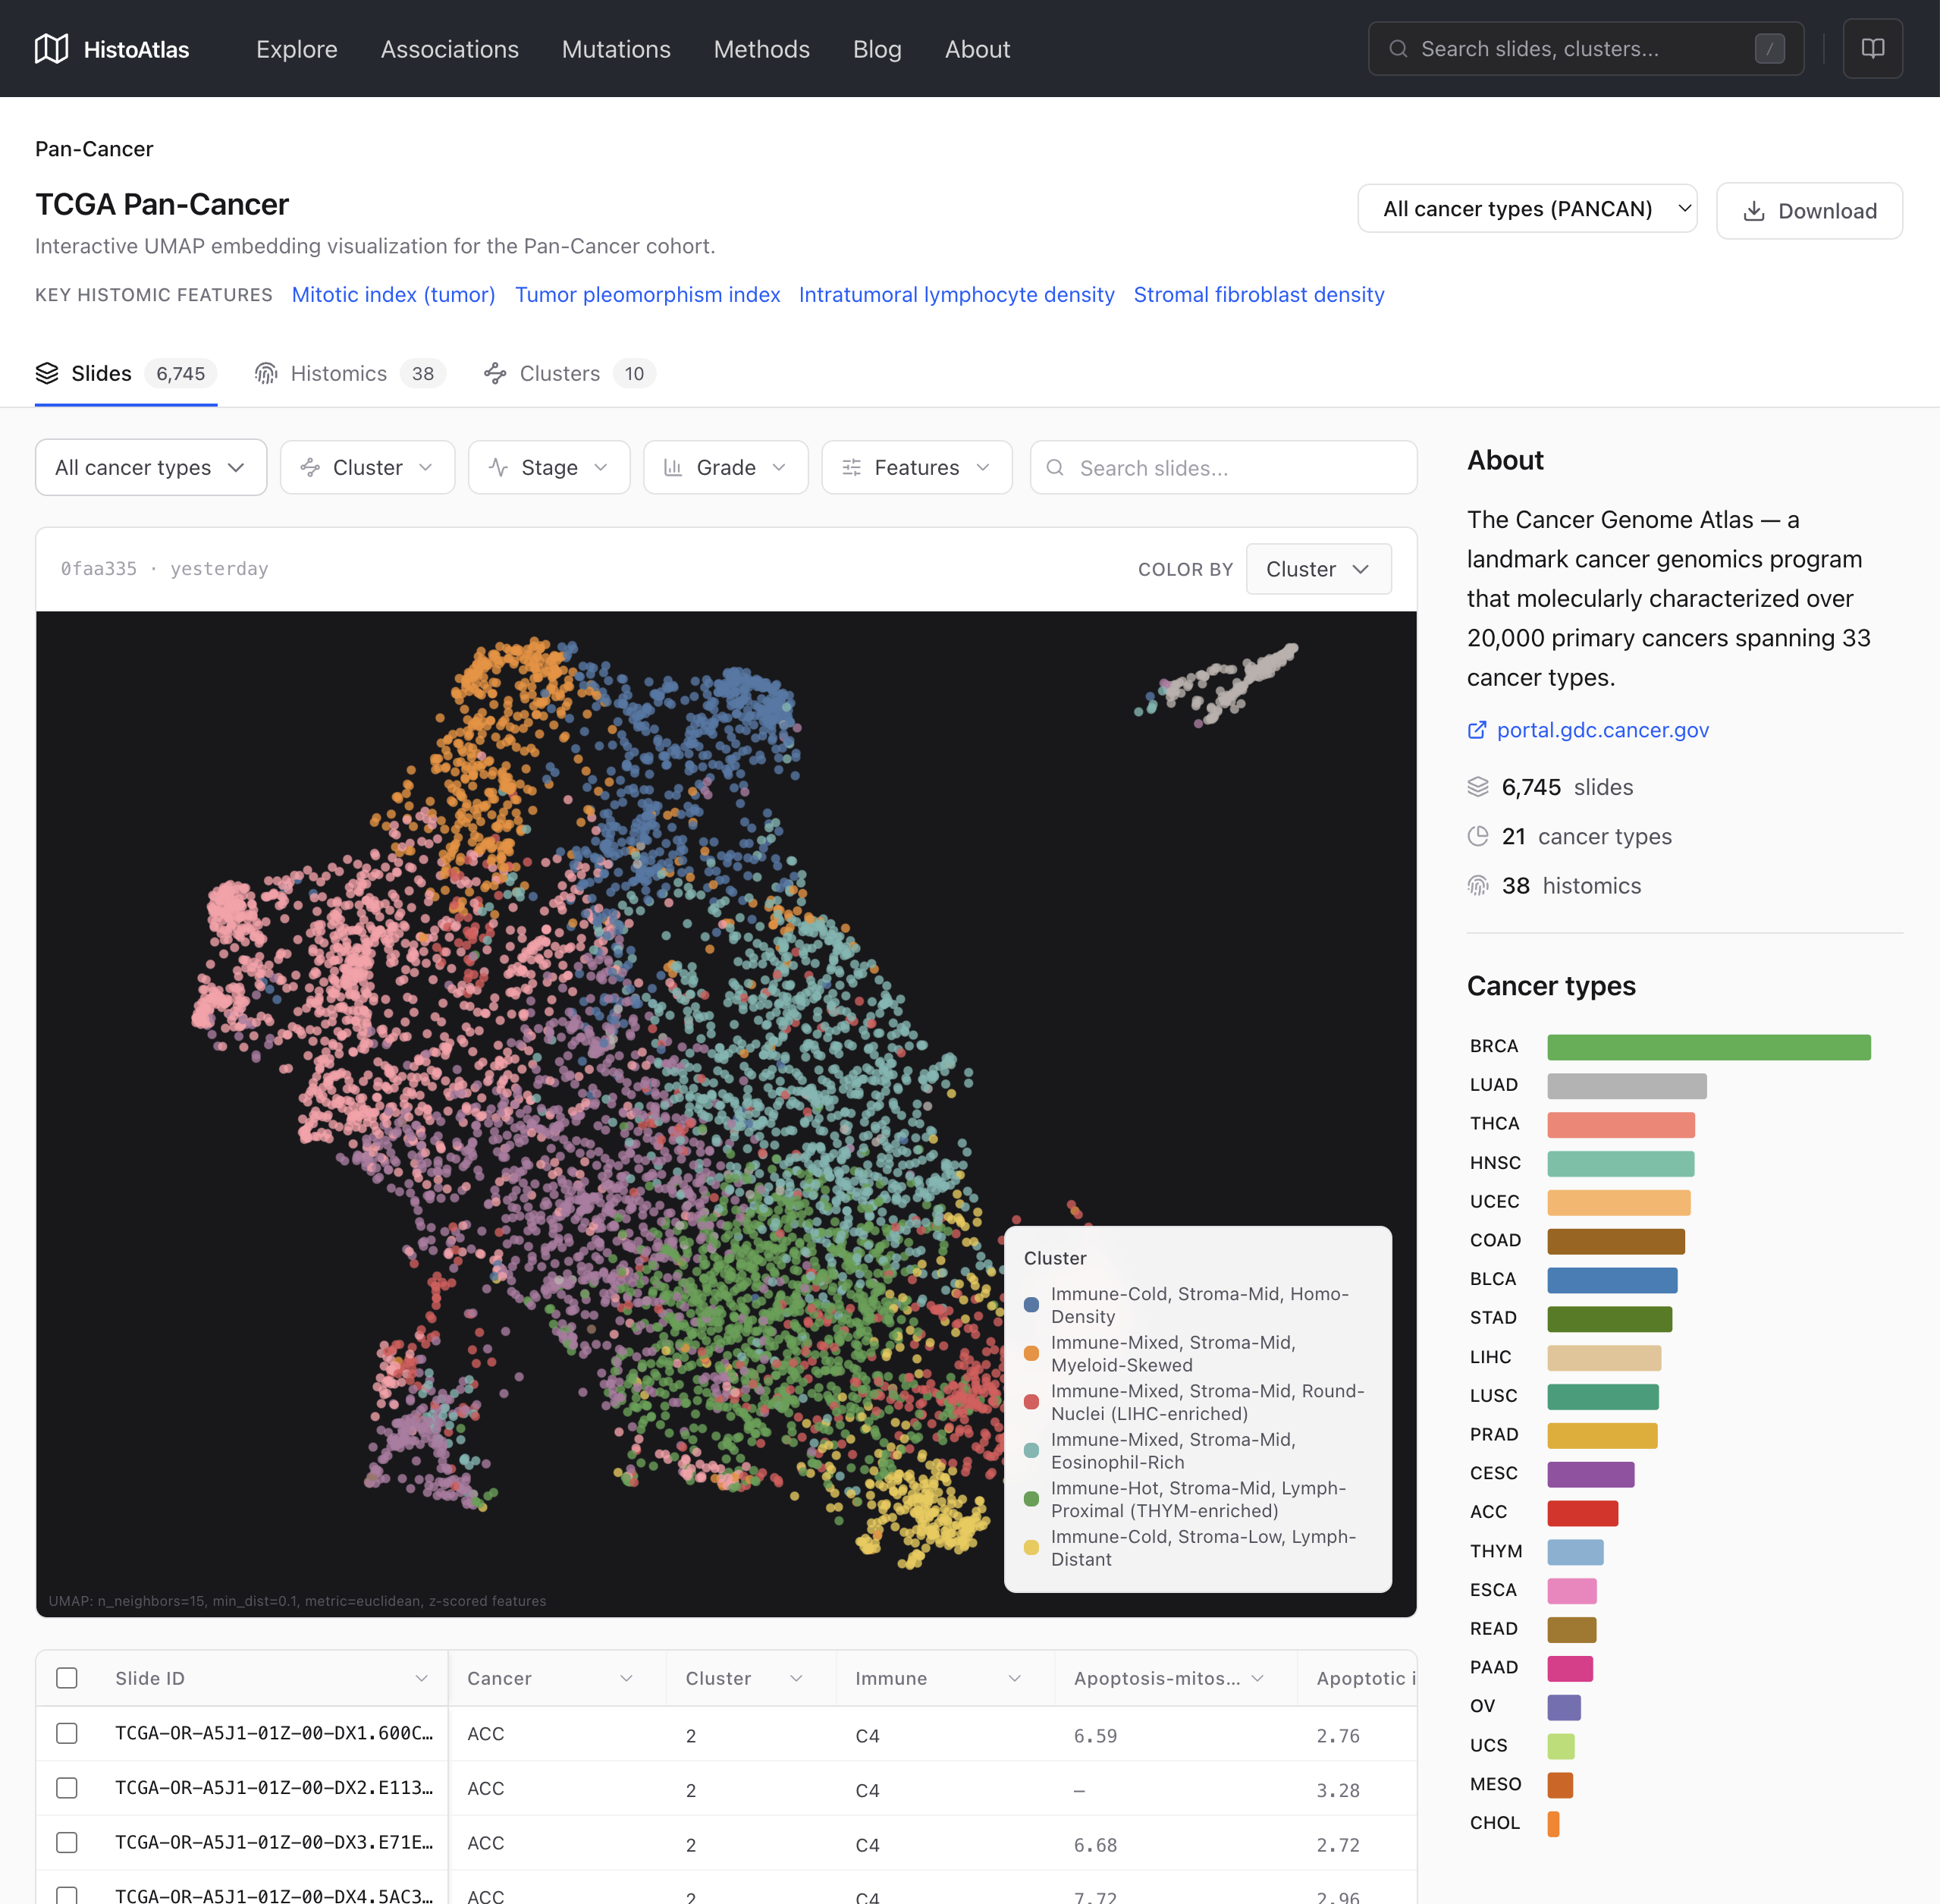Screen dimensions: 1940x1904
Task: Click the external link icon beside portal.gdc.cancer.gov
Action: pyautogui.click(x=1477, y=730)
